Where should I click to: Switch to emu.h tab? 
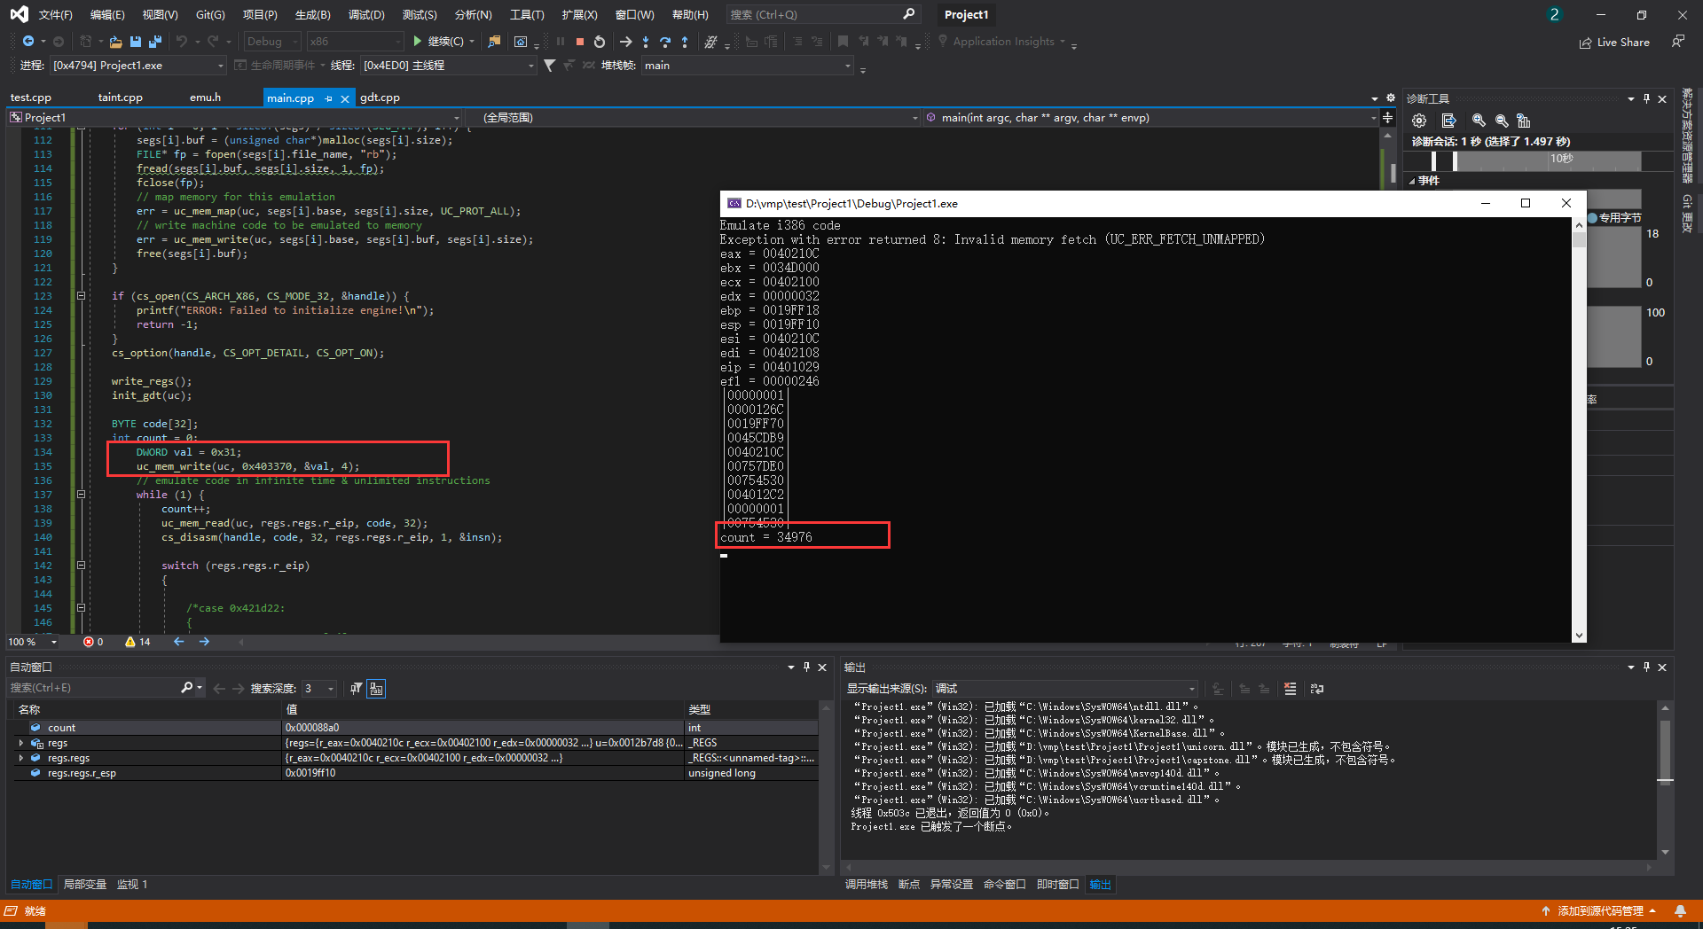pos(205,98)
